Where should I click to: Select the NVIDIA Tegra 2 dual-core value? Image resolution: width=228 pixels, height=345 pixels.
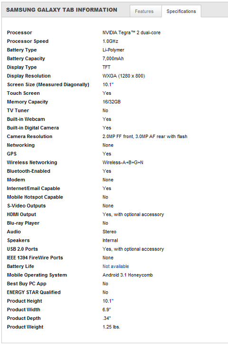(132, 32)
